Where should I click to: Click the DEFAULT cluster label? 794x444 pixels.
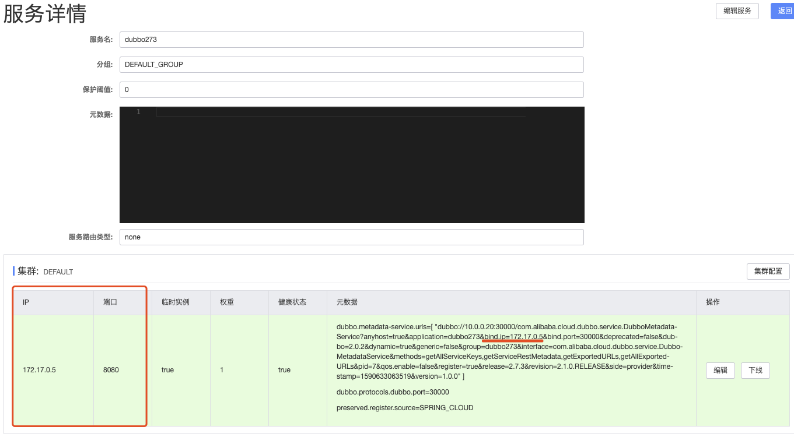pos(58,272)
